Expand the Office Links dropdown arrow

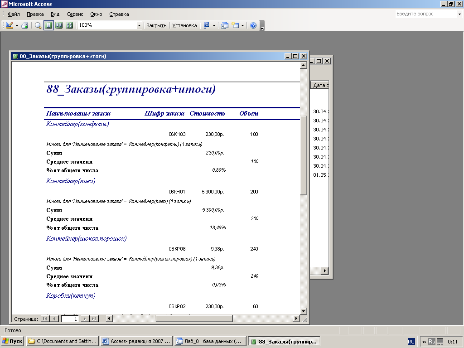point(214,25)
